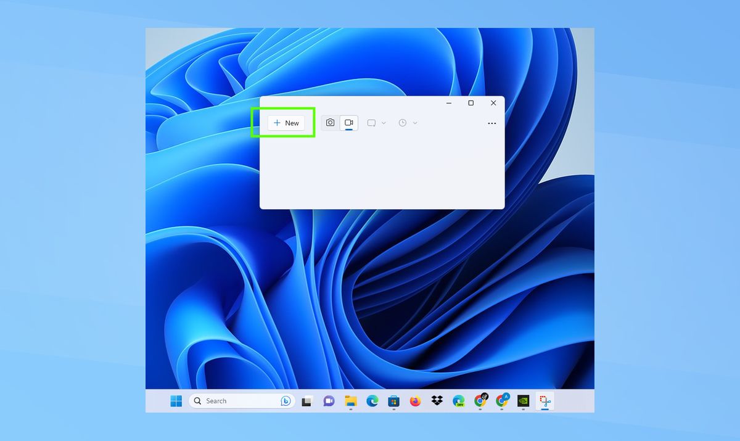Open the Microsoft Store app
This screenshot has width=740, height=441.
(x=393, y=401)
